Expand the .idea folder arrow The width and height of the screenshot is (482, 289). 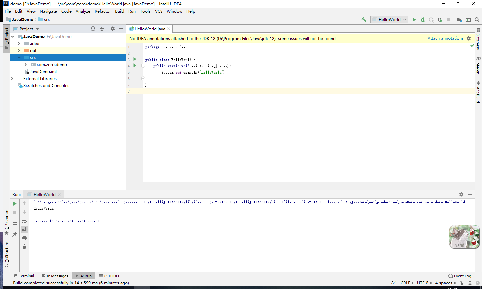point(19,44)
